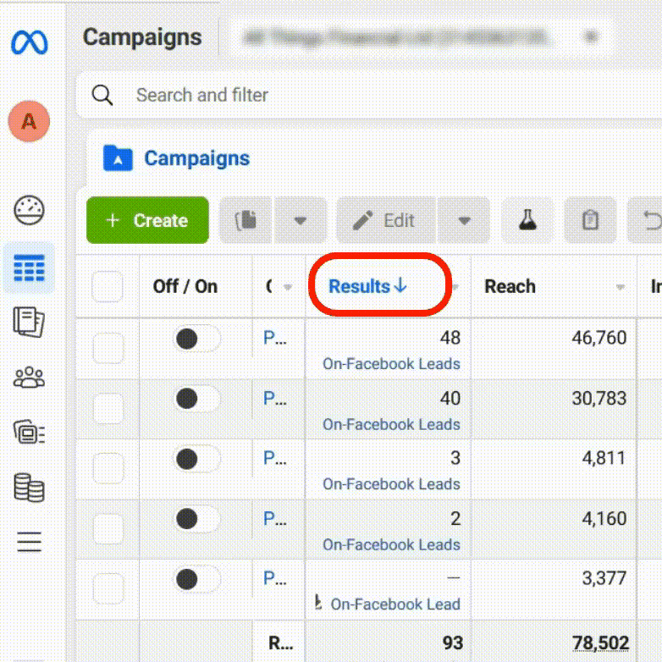Open the Meta logo home
The width and height of the screenshot is (662, 662).
point(29,42)
